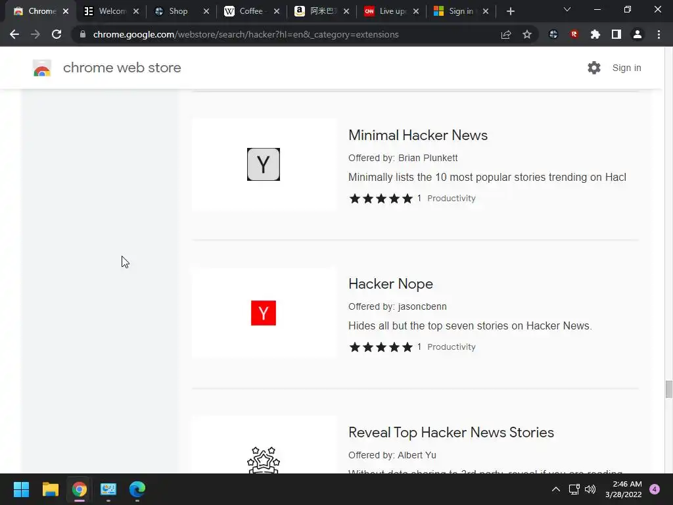Image resolution: width=673 pixels, height=505 pixels.
Task: Open the volume tray icon
Action: coord(590,489)
